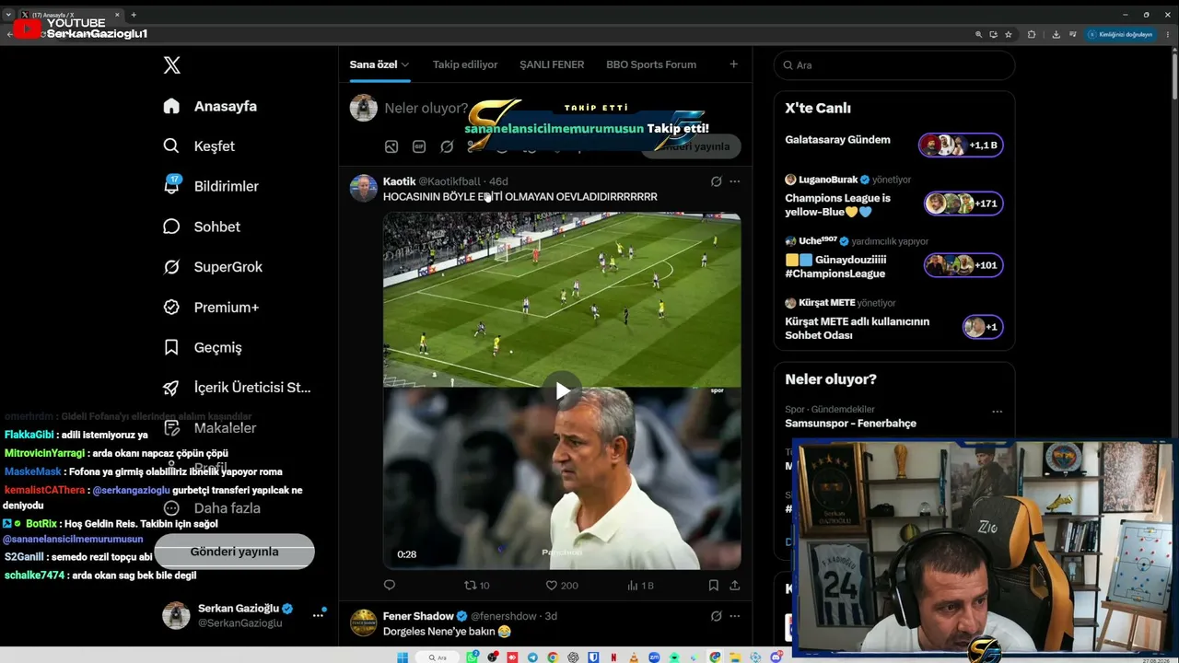This screenshot has height=663, width=1179.
Task: Open Keşfet search page
Action: [x=199, y=146]
